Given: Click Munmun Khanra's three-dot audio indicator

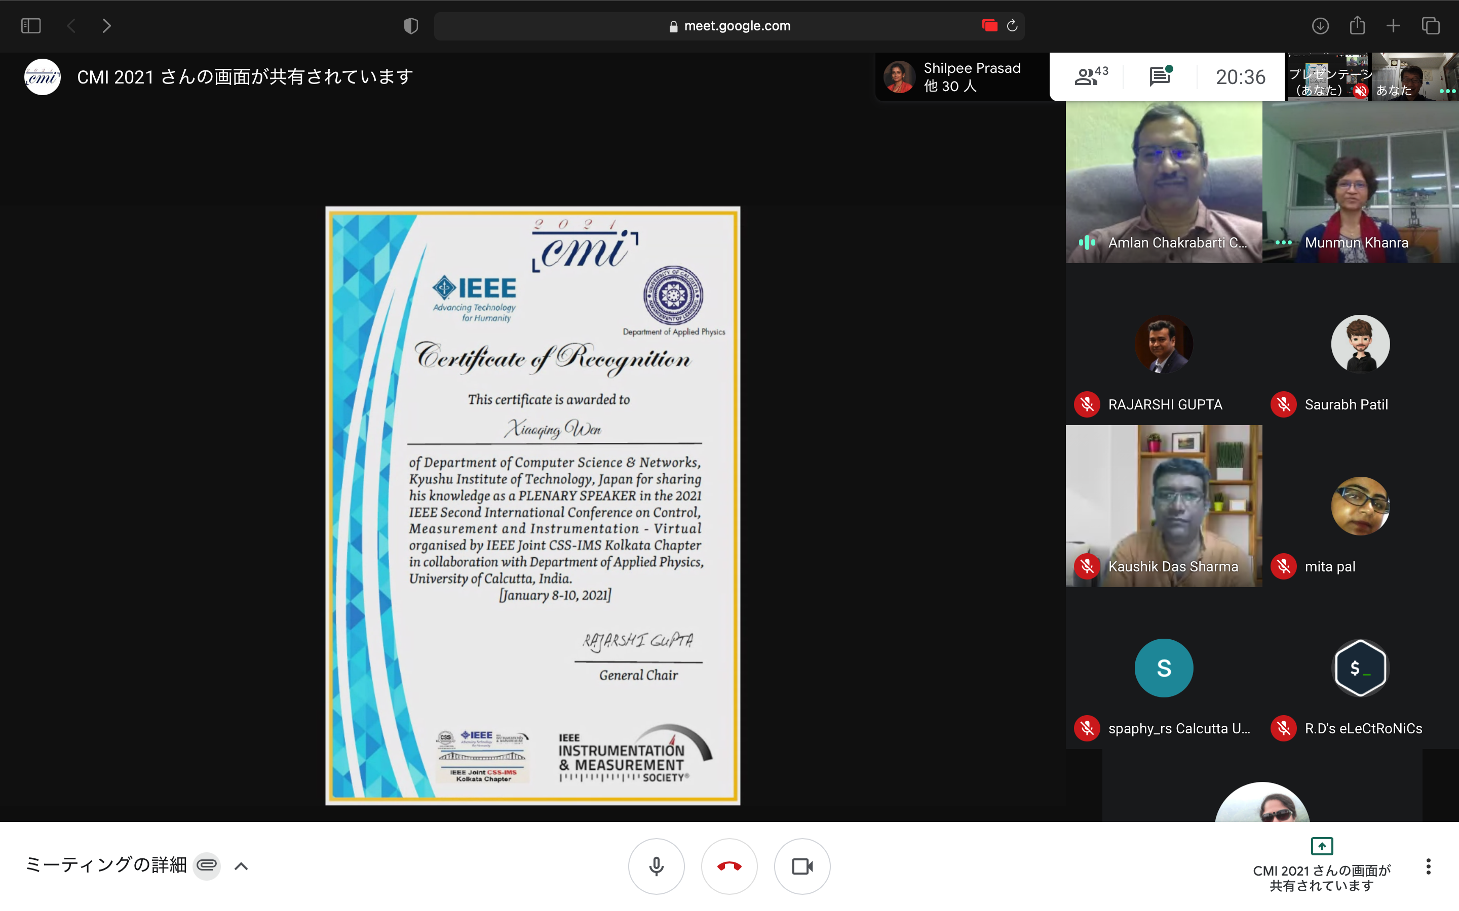Looking at the screenshot, I should coord(1284,242).
